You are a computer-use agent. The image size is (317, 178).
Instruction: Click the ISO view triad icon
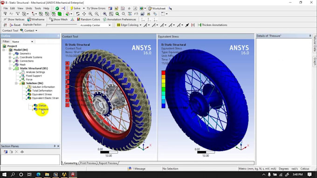pos(130,14)
